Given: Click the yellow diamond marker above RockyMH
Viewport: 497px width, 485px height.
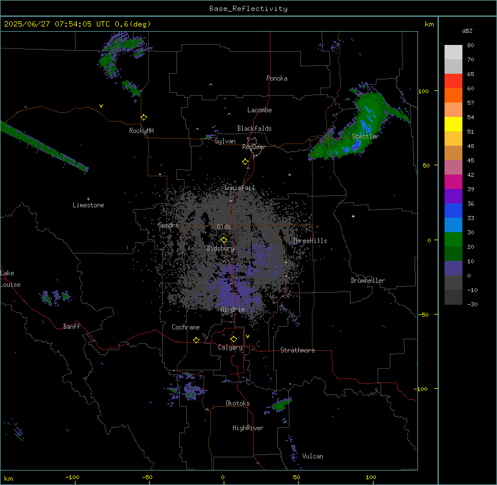Looking at the screenshot, I should click(144, 118).
